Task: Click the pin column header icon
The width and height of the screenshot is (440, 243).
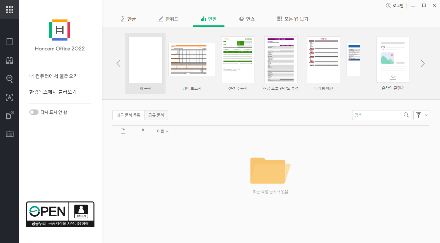Action: pyautogui.click(x=143, y=131)
